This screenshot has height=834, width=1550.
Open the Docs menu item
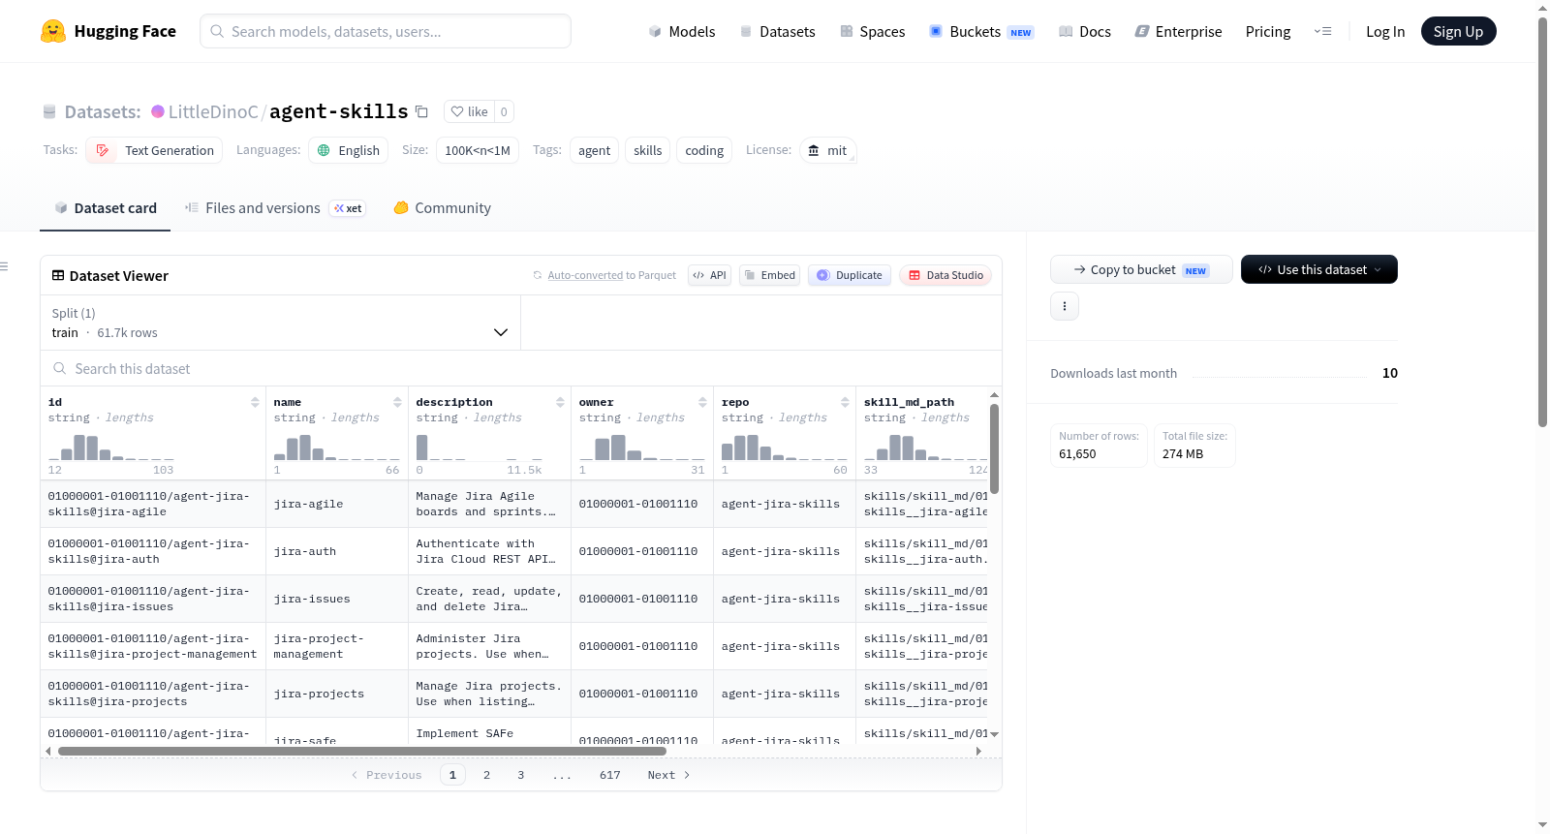(x=1085, y=31)
